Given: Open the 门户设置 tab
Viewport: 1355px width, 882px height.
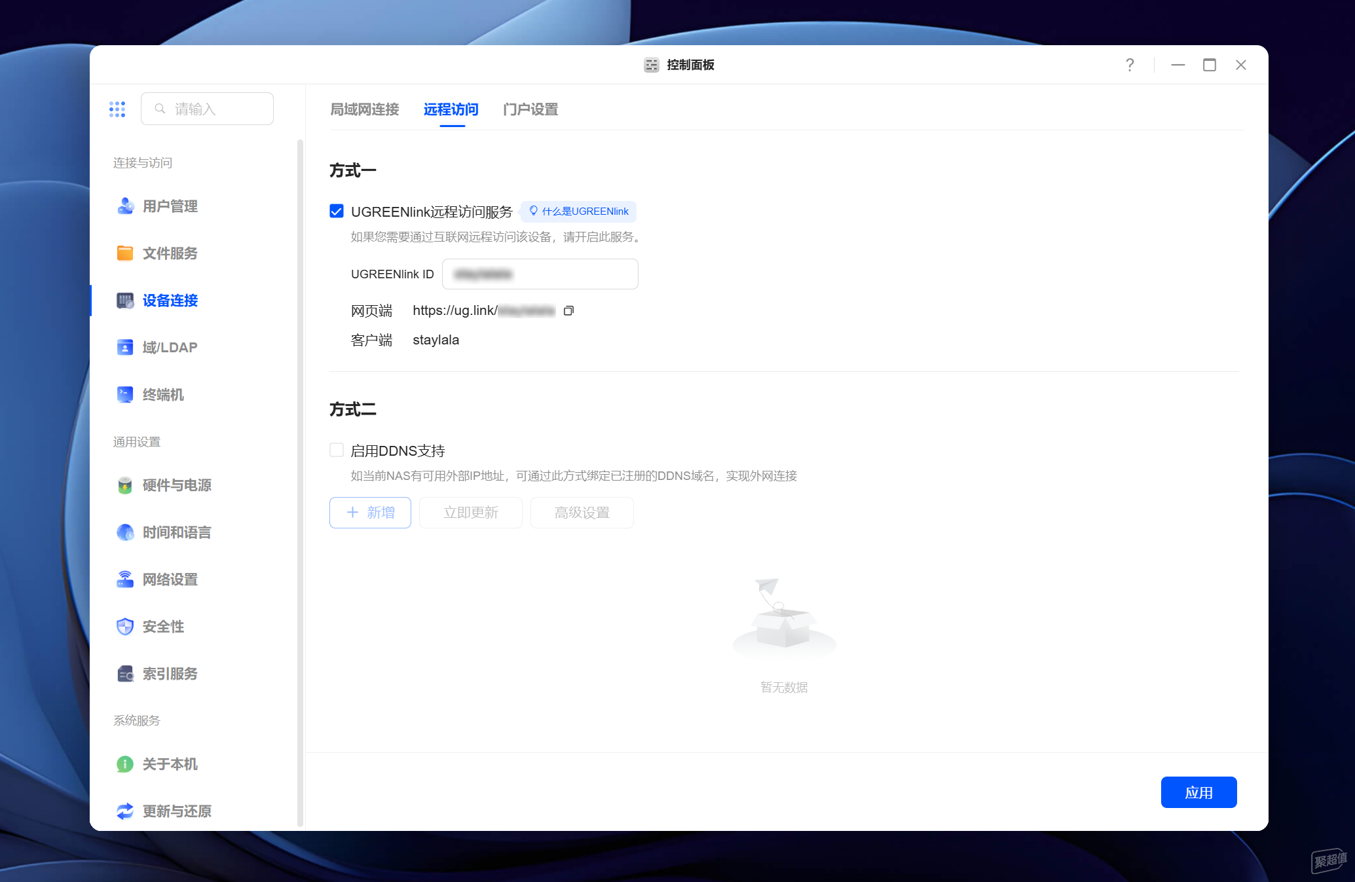Looking at the screenshot, I should point(530,109).
